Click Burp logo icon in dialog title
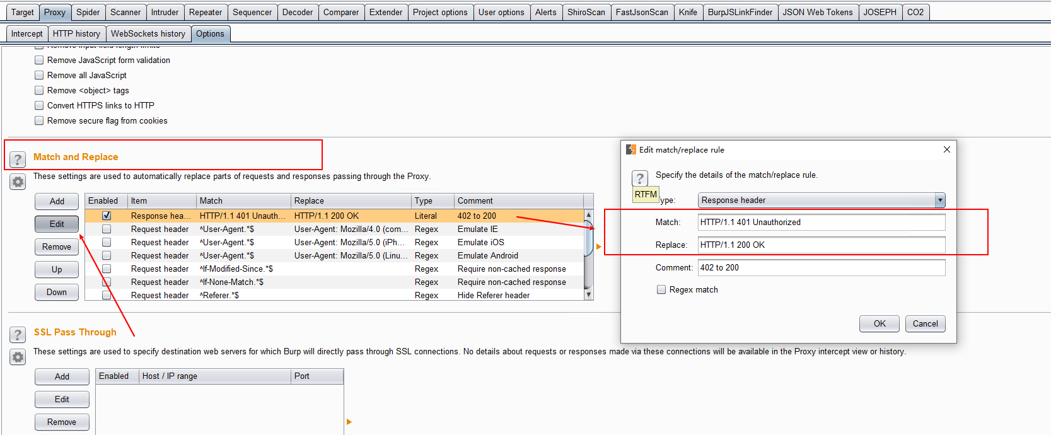 pos(630,149)
